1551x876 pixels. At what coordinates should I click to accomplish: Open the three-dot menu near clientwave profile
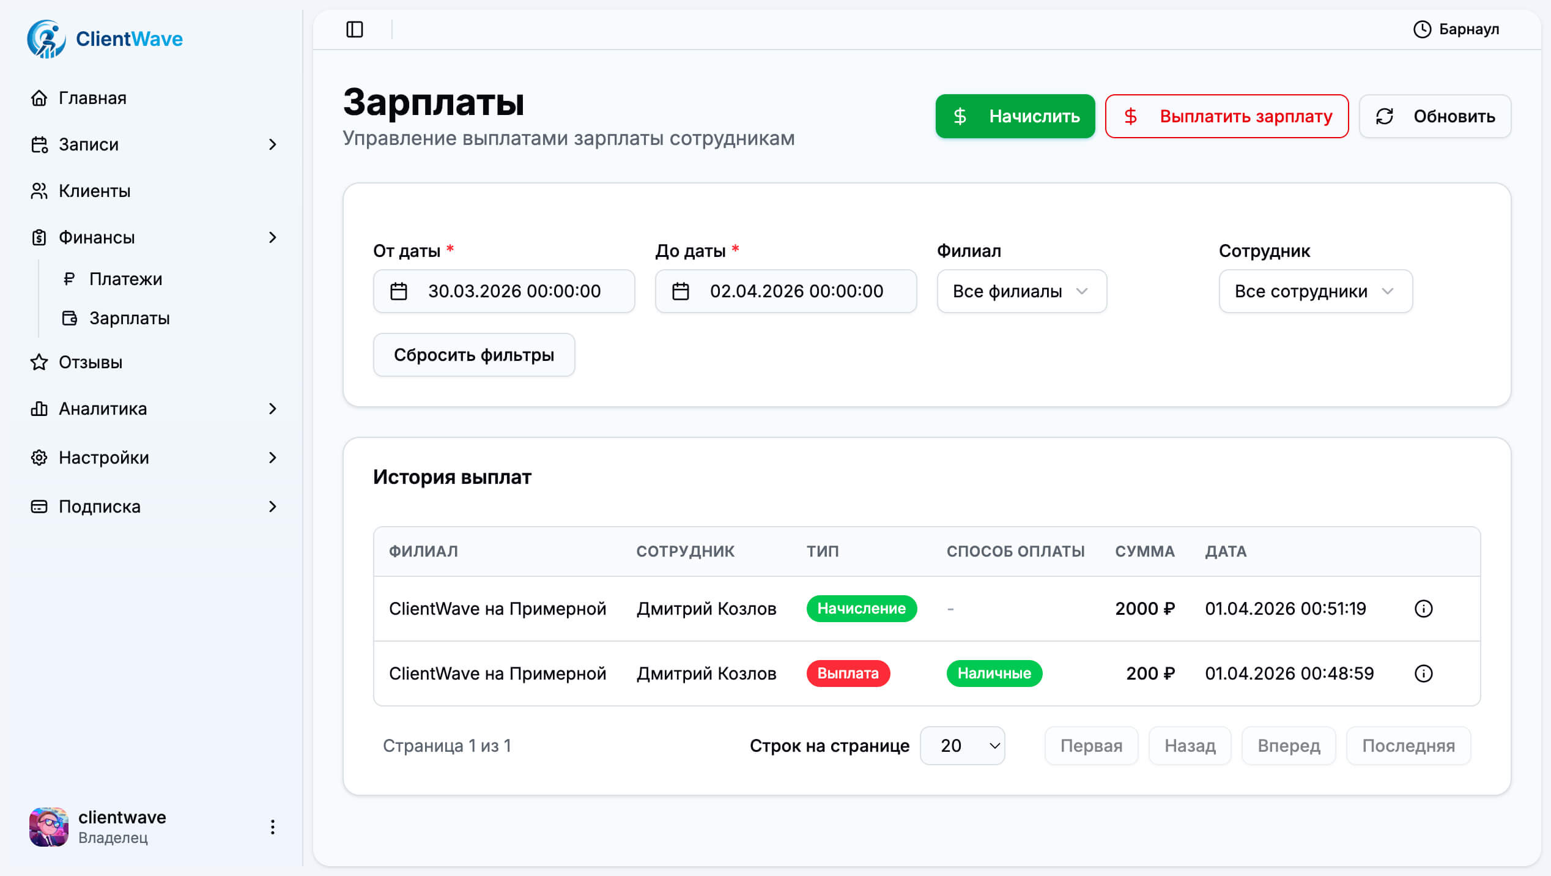272,826
